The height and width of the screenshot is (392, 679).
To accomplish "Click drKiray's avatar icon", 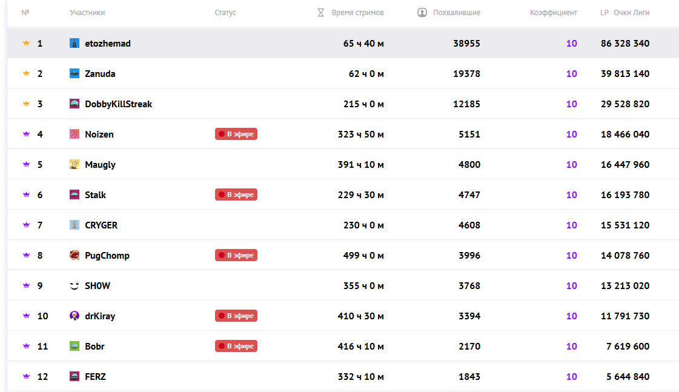I will click(75, 316).
